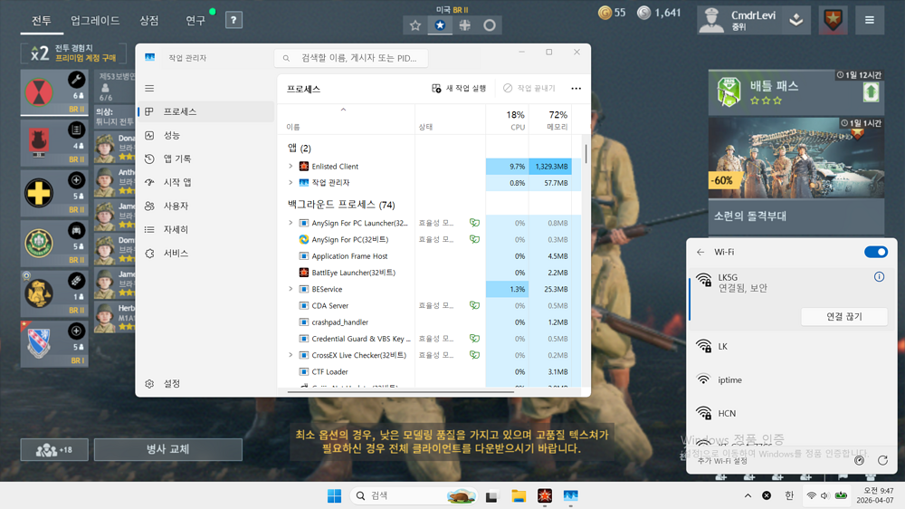Select the red diamond squad card
This screenshot has width=905, height=509.
54,92
